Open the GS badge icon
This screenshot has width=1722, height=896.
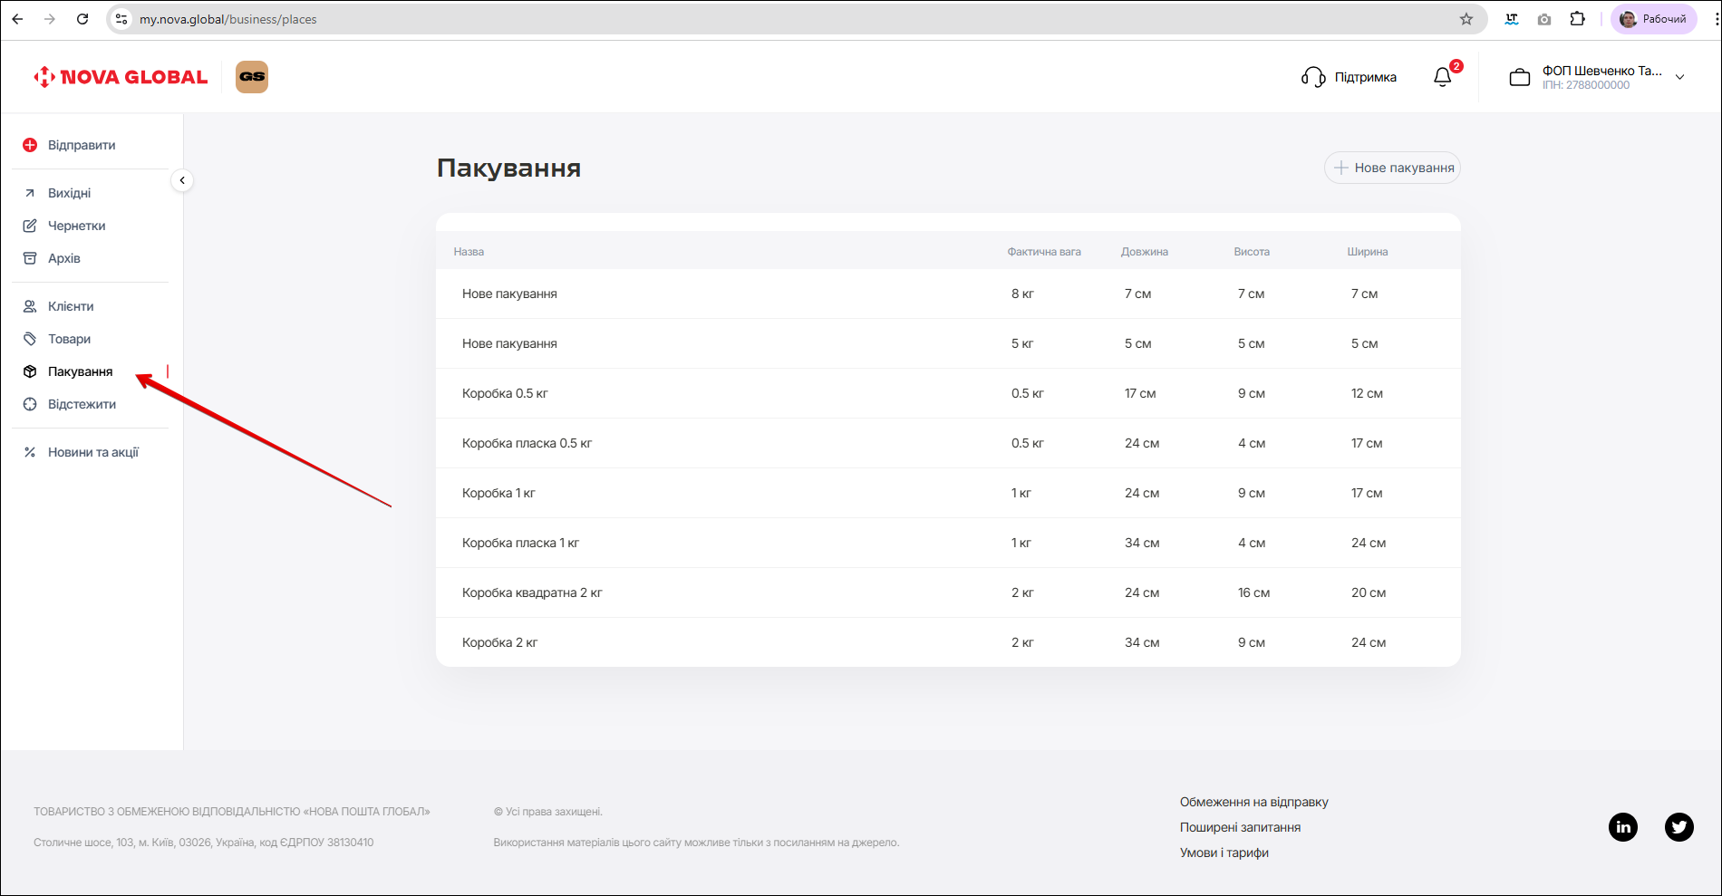[x=252, y=77]
